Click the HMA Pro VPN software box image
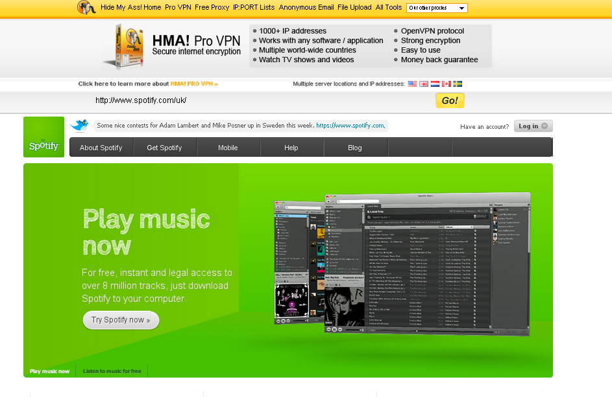 [125, 46]
